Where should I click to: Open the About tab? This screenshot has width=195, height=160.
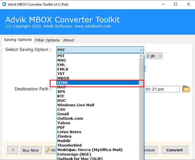tap(68, 40)
